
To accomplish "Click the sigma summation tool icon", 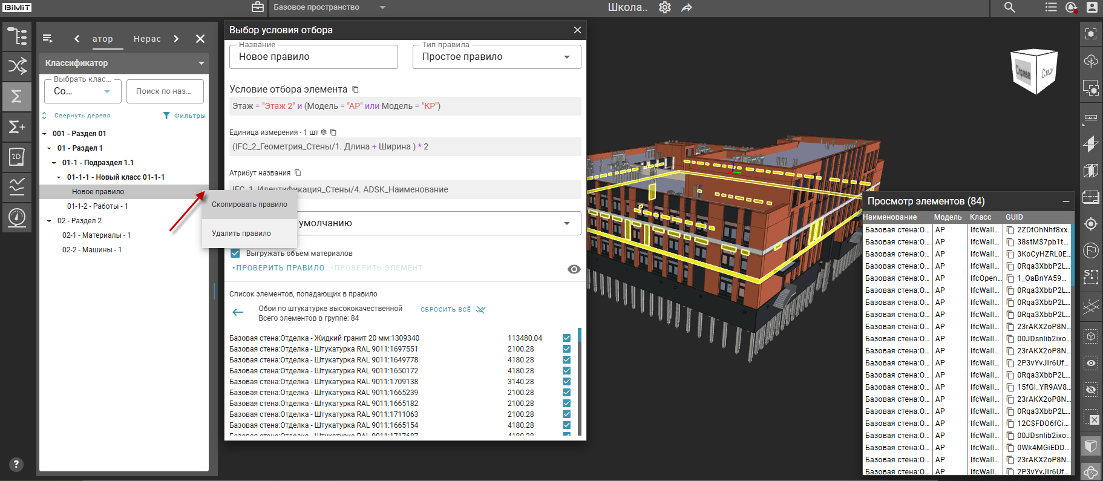I will point(17,96).
